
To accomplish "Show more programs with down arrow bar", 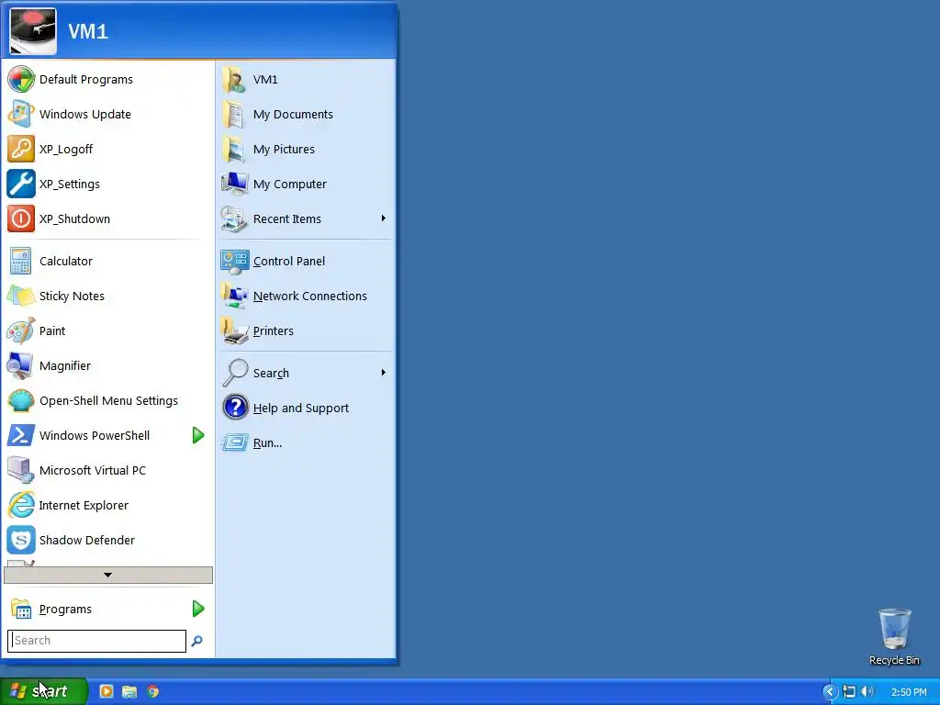I will pos(108,575).
